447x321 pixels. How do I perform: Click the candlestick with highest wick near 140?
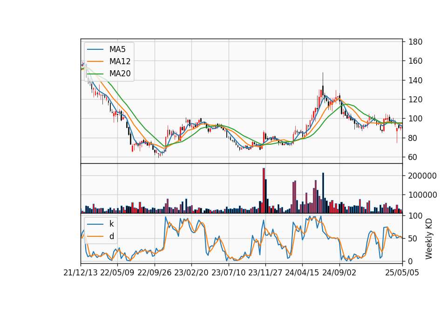tap(323, 86)
